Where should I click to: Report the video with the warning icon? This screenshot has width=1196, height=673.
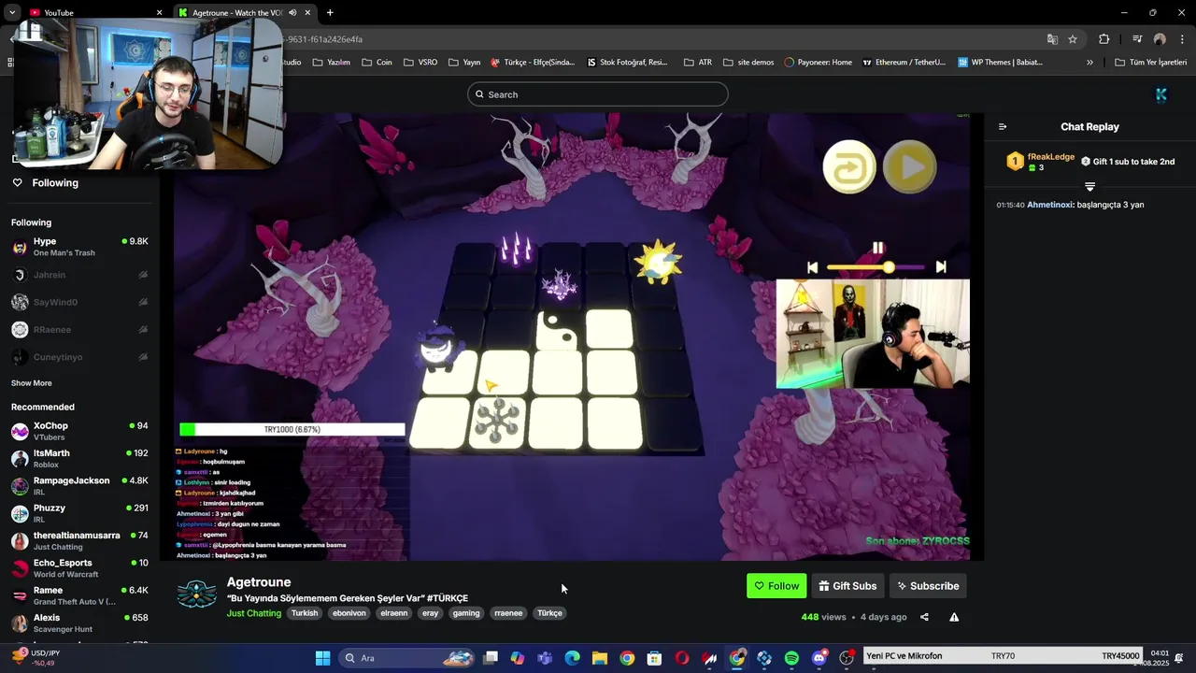click(x=954, y=617)
